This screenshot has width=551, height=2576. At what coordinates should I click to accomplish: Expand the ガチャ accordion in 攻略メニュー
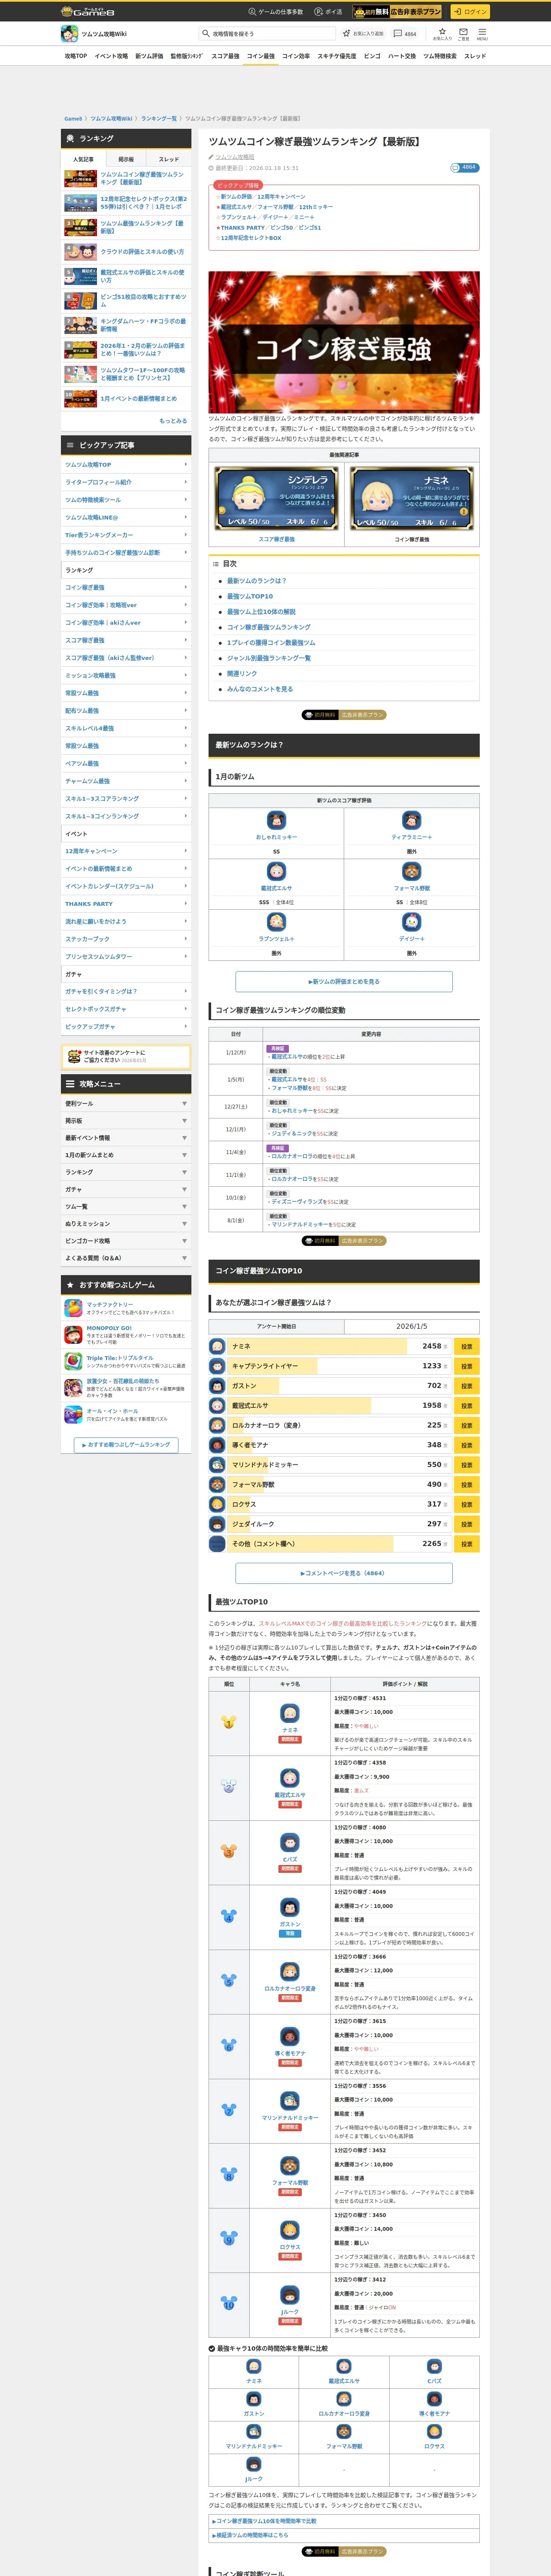[126, 1189]
